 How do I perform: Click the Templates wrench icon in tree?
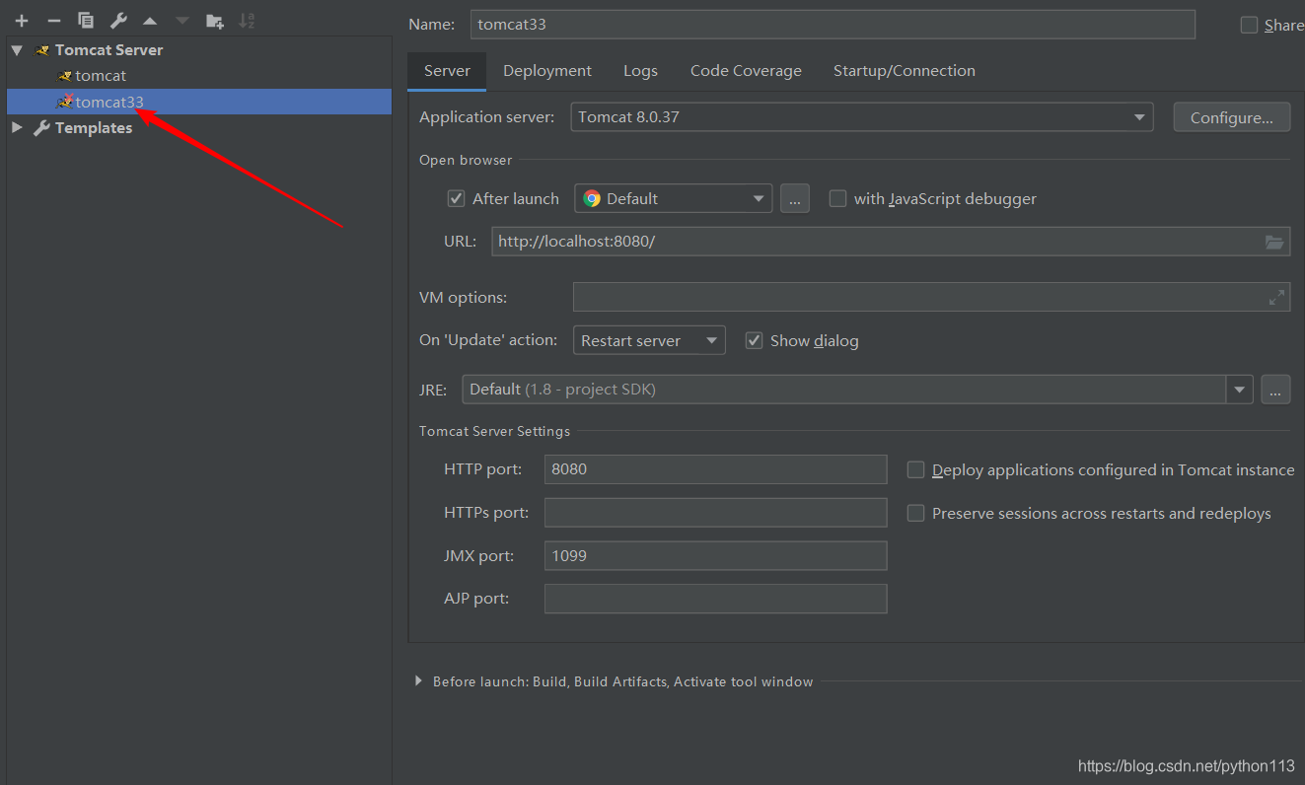pyautogui.click(x=42, y=128)
